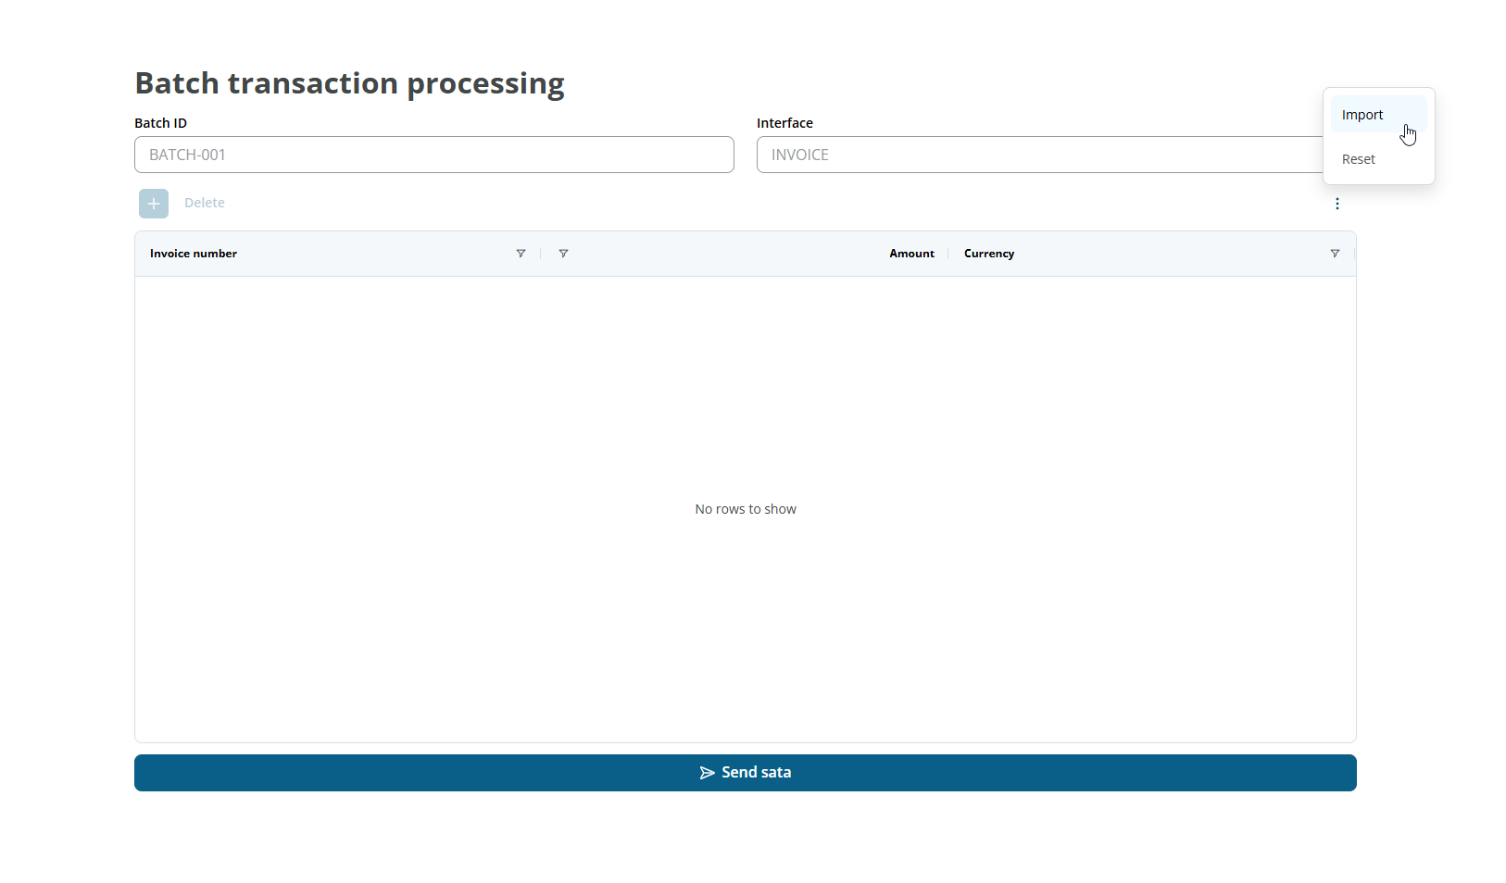Sort by the Currency column header
This screenshot has width=1506, height=883.
click(x=988, y=253)
